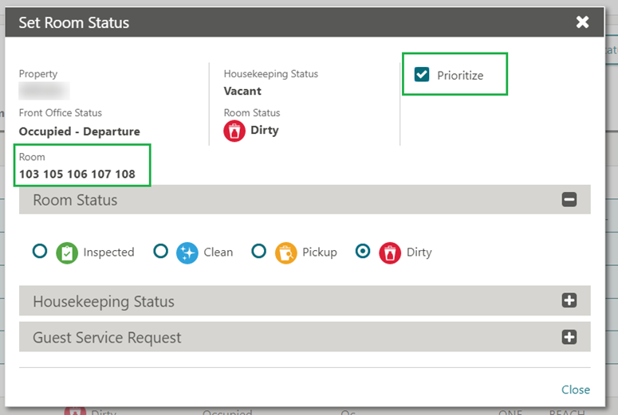Click the Dirty icon under Room Status summary
The width and height of the screenshot is (618, 415).
(x=234, y=131)
